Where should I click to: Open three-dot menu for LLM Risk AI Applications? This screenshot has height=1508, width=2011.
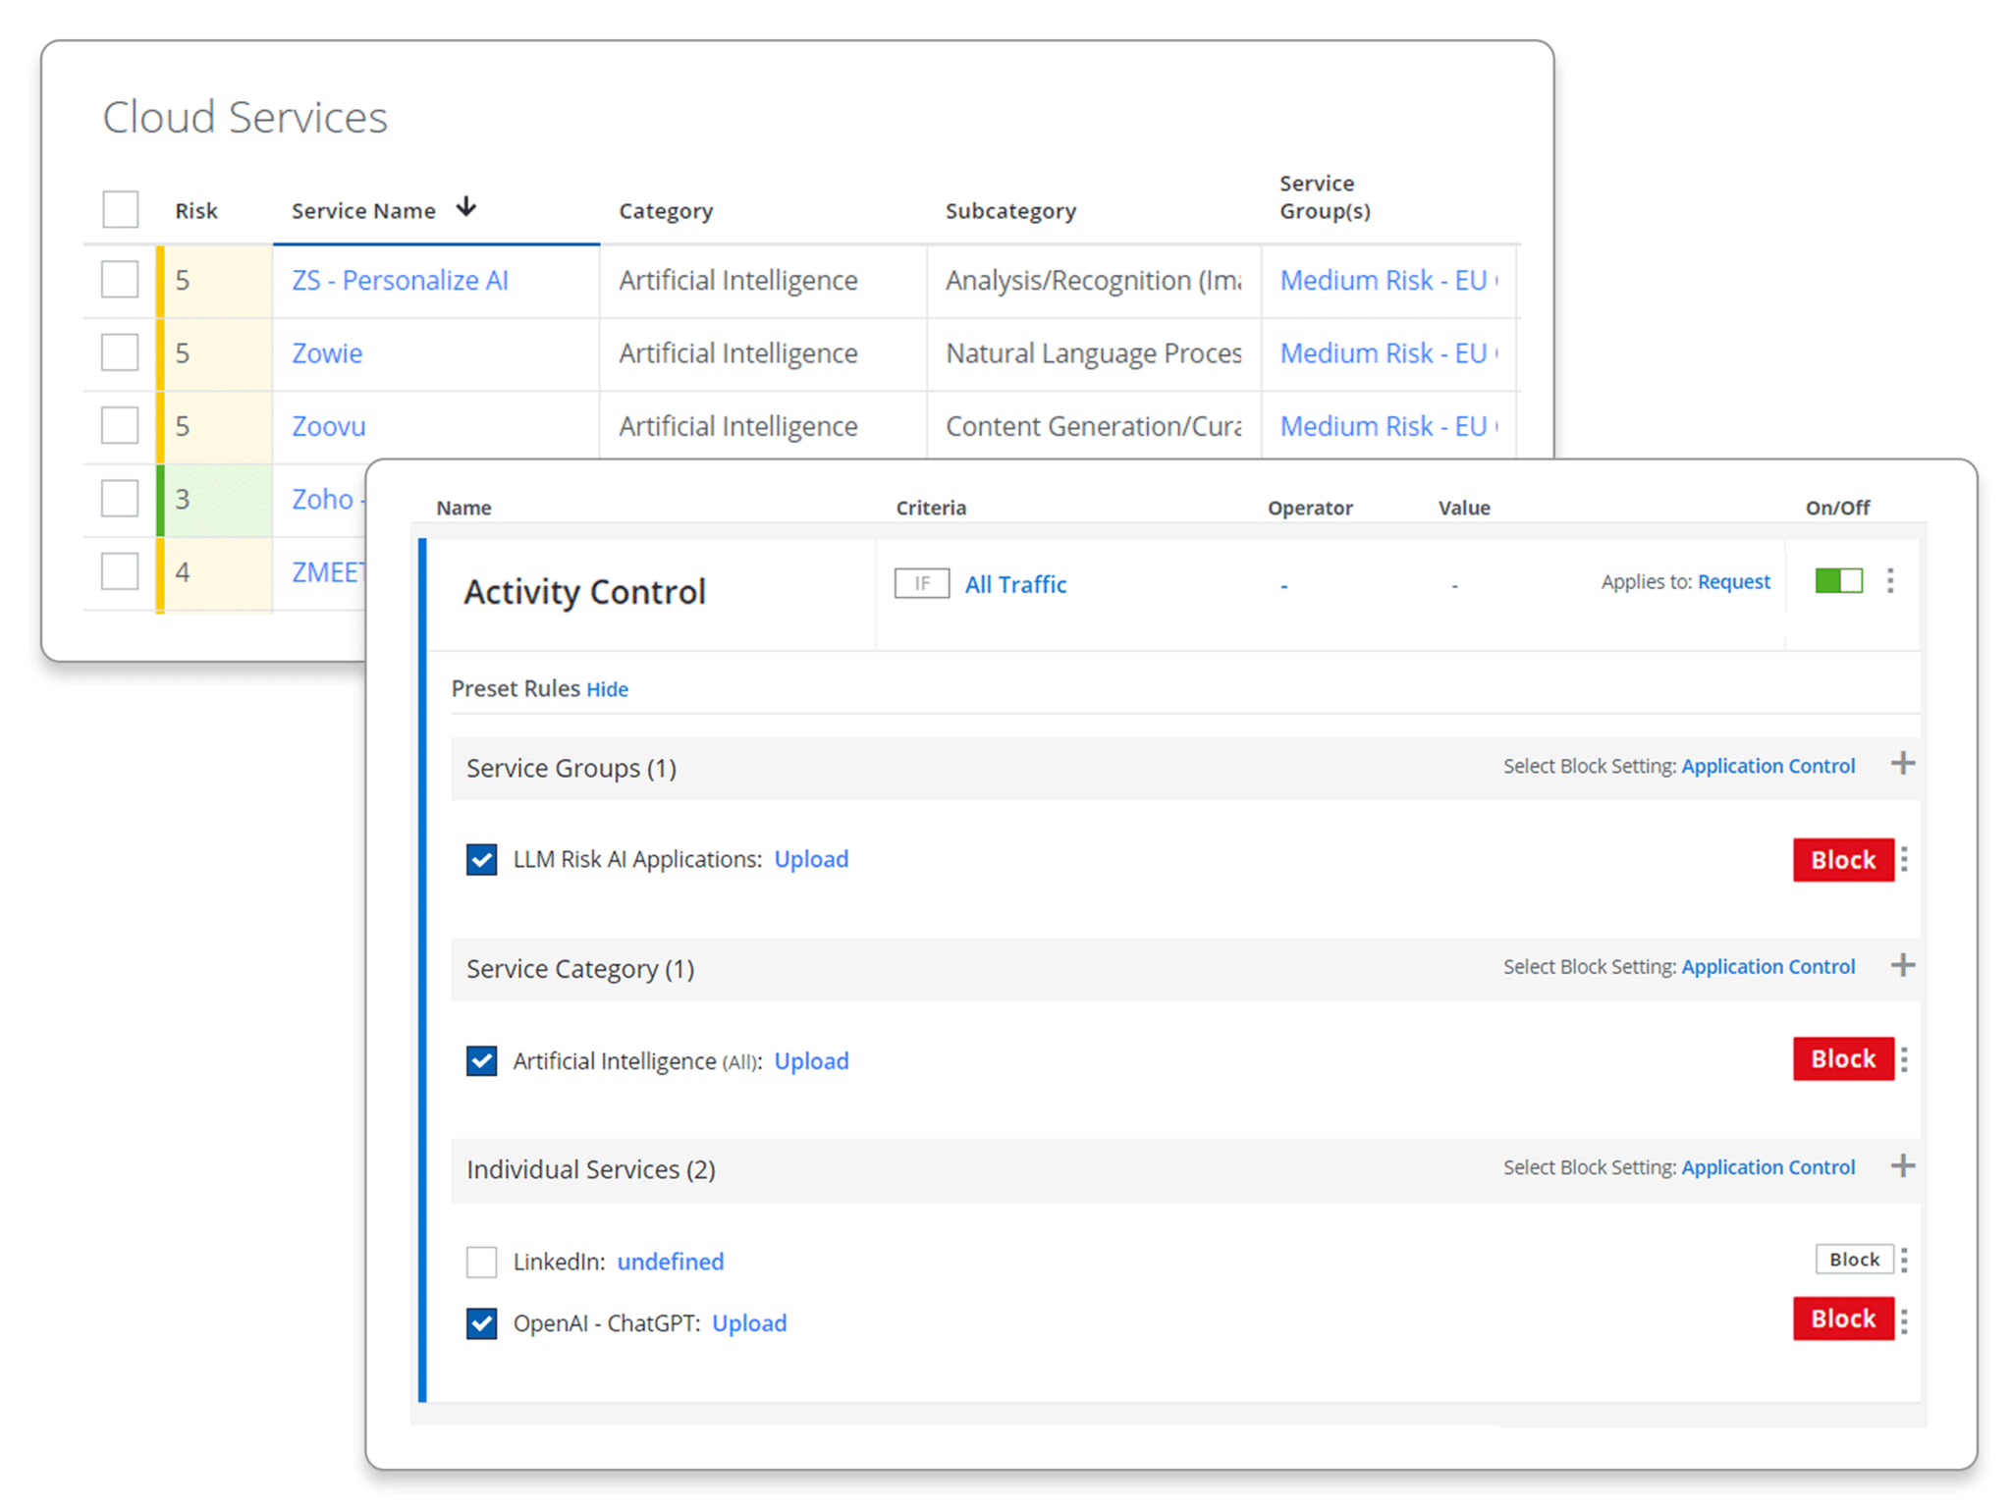click(1904, 860)
